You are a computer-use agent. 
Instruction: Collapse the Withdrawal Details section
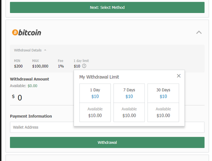coord(45,50)
